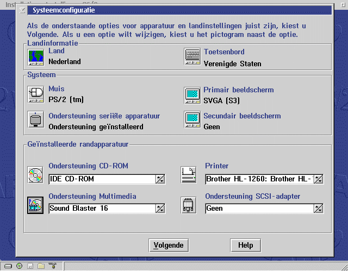Click the 'Ondersteuning CD-ROM' label
The image size is (348, 271).
pyautogui.click(x=88, y=166)
